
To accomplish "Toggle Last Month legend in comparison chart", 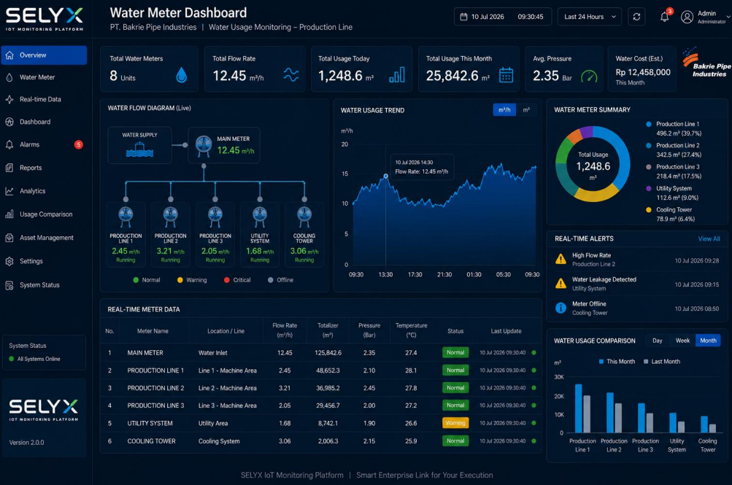I will point(662,362).
